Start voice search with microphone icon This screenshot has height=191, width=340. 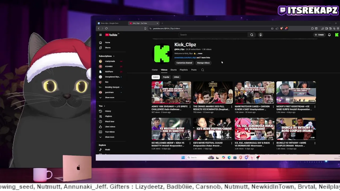click(x=261, y=35)
